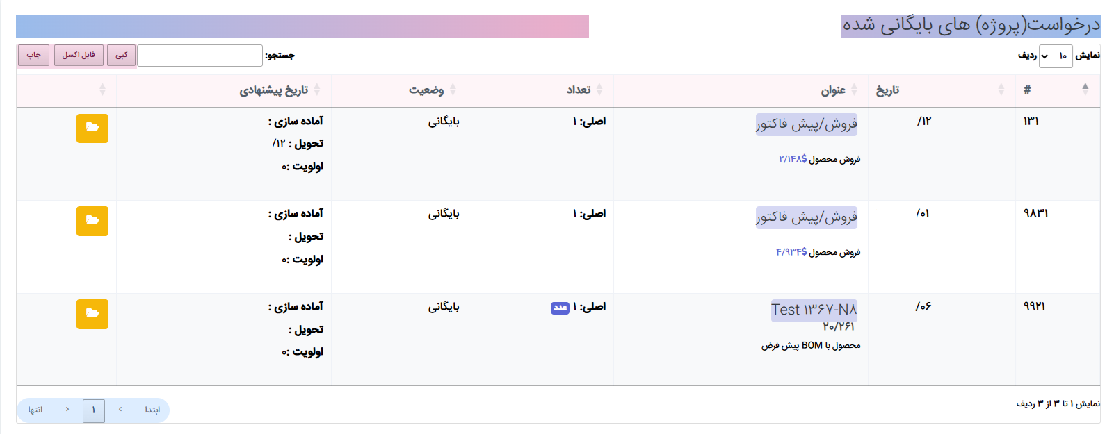Screen dimensions: 1114x434
Task: Open folder icon for request 9831
Action: pos(92,221)
